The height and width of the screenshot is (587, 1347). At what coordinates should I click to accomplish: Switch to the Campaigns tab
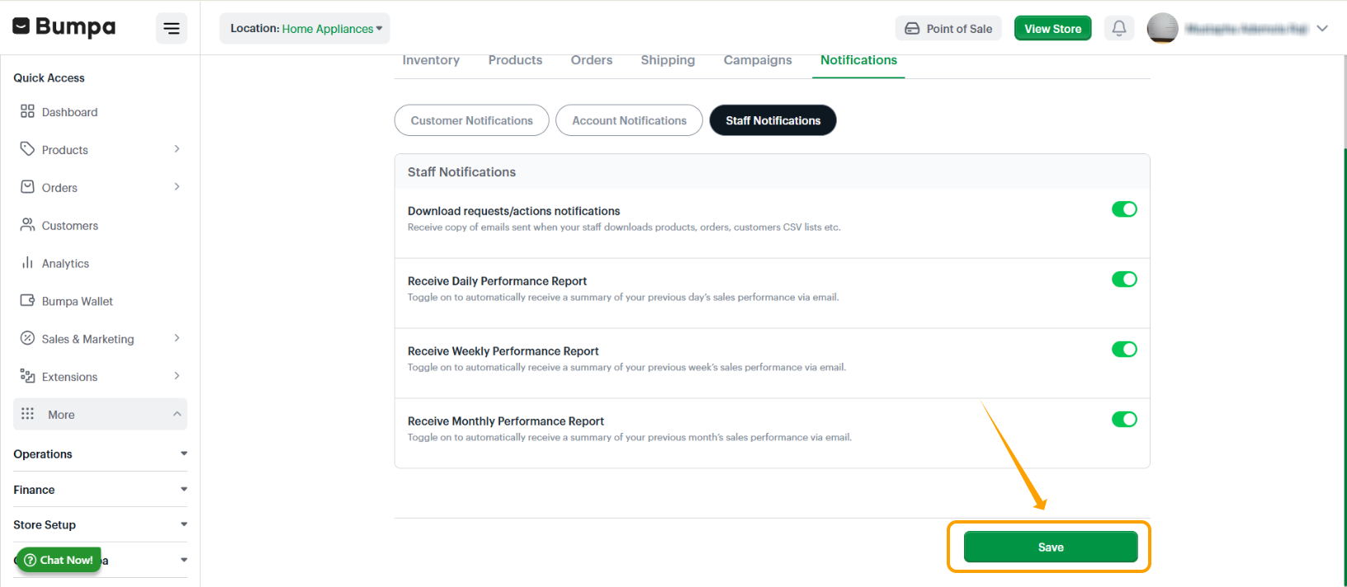758,60
